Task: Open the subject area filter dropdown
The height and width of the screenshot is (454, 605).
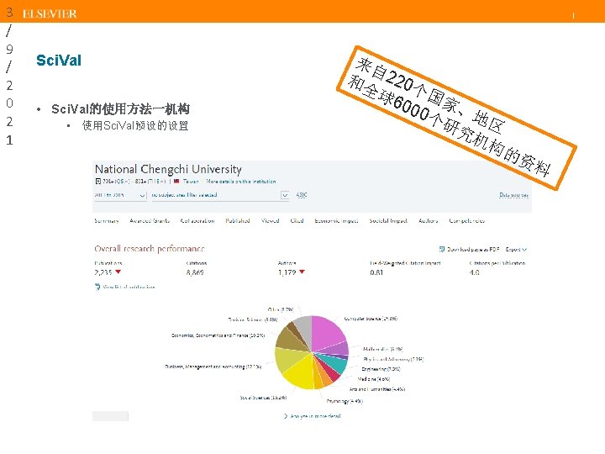Action: pos(219,195)
